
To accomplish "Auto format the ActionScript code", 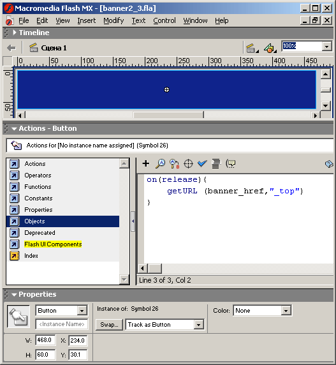I will pyautogui.click(x=216, y=163).
